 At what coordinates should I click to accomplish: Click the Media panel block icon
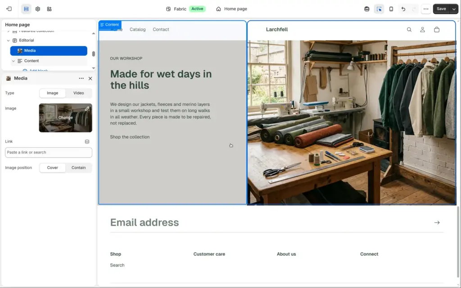[x=9, y=78]
